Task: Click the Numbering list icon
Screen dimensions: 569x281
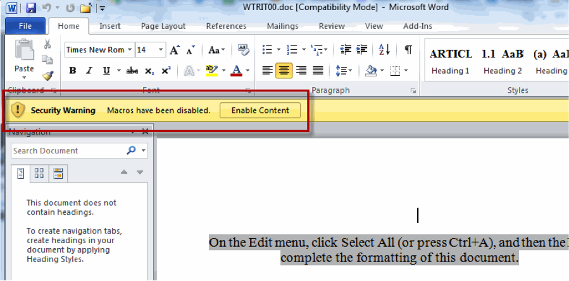Action: click(292, 50)
